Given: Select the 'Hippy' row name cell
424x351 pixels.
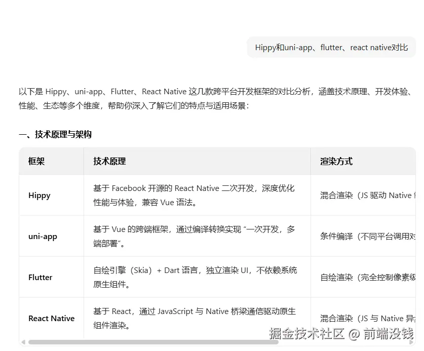Looking at the screenshot, I should tap(51, 195).
